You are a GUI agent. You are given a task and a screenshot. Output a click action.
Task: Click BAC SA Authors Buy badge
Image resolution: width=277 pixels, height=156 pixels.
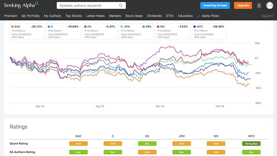tap(79, 152)
